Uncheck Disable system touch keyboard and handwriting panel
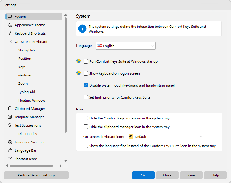Image resolution: width=231 pixels, height=183 pixels. coord(86,85)
